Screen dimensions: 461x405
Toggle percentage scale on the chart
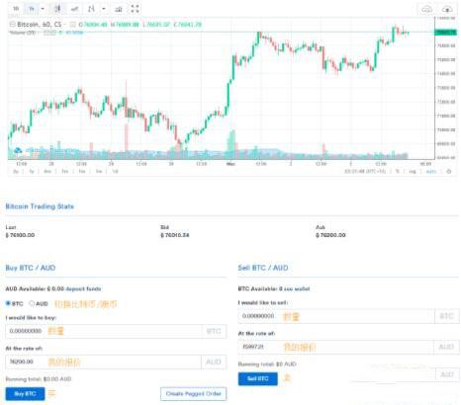point(398,171)
